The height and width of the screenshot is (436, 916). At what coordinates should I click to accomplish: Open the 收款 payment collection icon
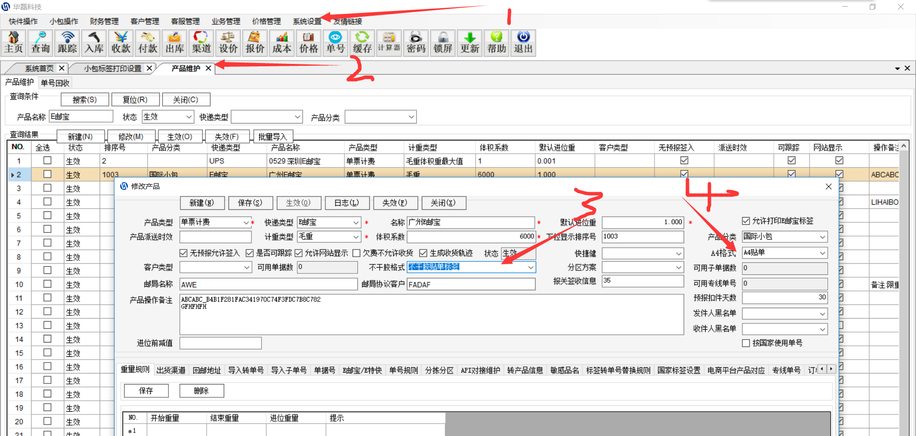[x=121, y=43]
